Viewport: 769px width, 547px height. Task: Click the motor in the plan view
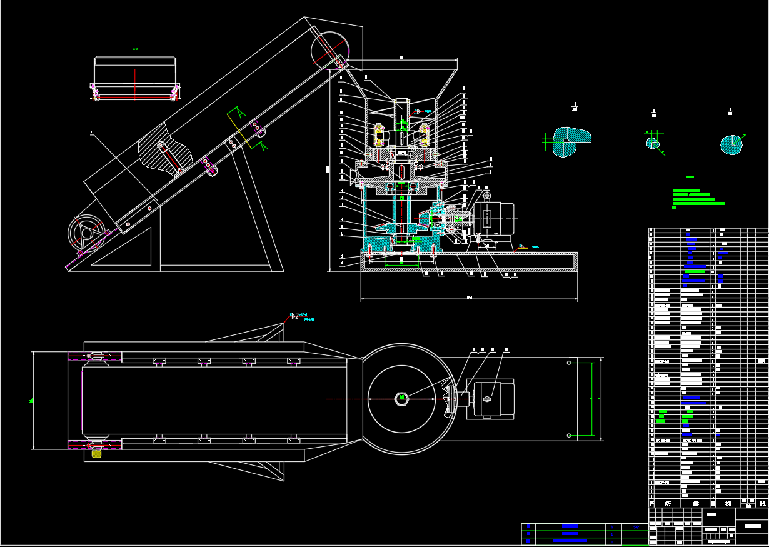click(x=494, y=398)
